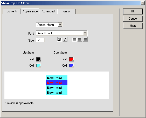Screen dimensions: 146x118
Task: Open Help for the pop-up menu
Action: point(133,26)
